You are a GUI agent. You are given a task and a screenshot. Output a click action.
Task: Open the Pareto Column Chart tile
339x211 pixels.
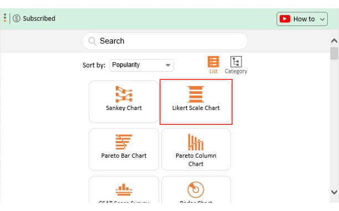[x=196, y=149]
